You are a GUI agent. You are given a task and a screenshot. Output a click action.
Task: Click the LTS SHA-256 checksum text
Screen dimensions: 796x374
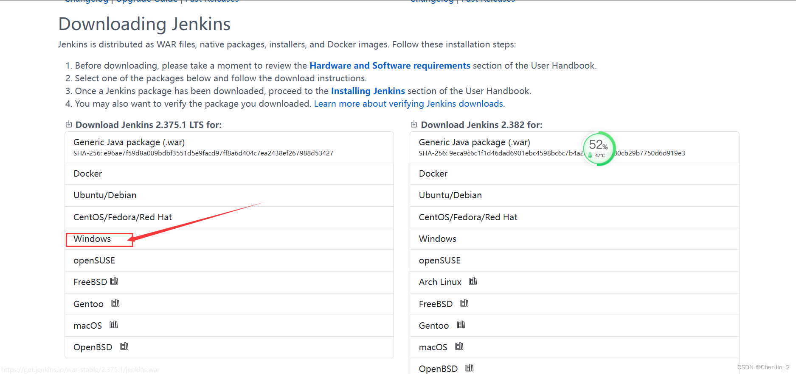203,153
